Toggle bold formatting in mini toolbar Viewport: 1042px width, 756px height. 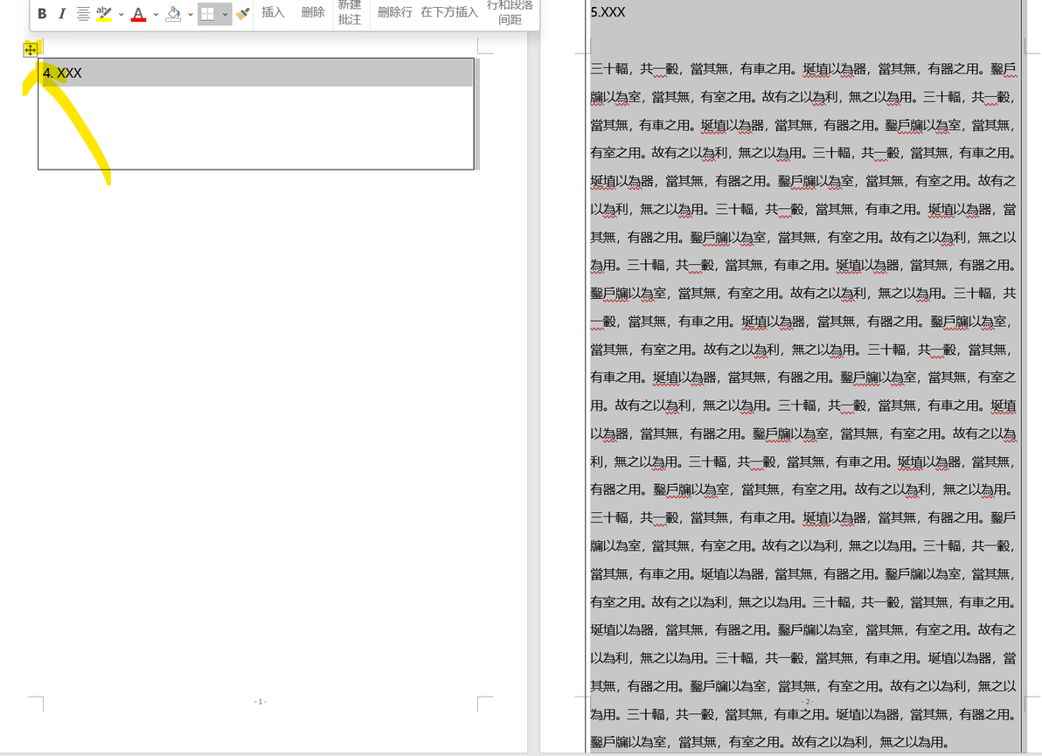[x=42, y=13]
